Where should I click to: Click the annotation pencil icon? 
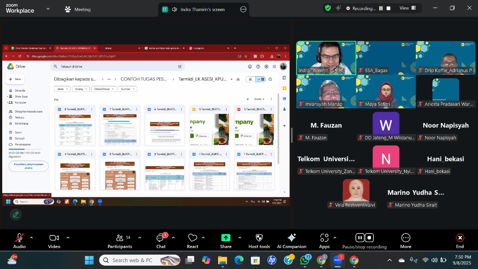[16, 214]
